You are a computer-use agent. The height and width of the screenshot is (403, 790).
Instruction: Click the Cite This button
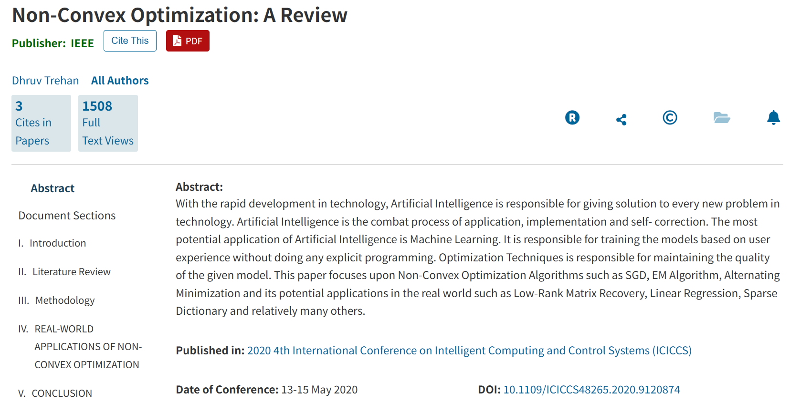[x=130, y=41]
